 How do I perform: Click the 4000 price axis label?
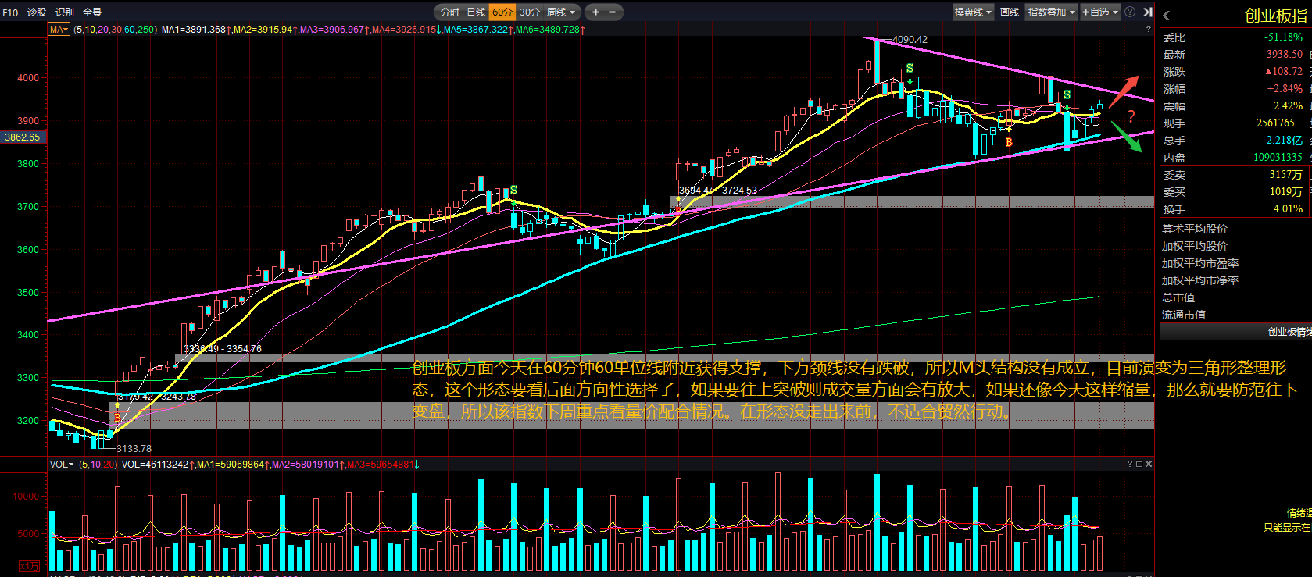[x=28, y=78]
